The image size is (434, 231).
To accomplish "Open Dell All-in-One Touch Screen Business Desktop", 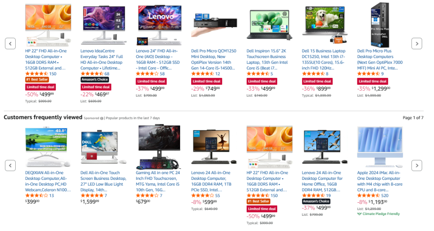I will 103,181.
